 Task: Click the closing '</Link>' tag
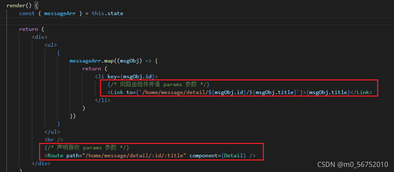[361, 92]
